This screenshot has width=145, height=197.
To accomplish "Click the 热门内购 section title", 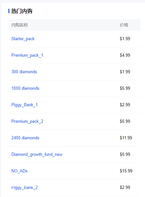I will coord(22,11).
